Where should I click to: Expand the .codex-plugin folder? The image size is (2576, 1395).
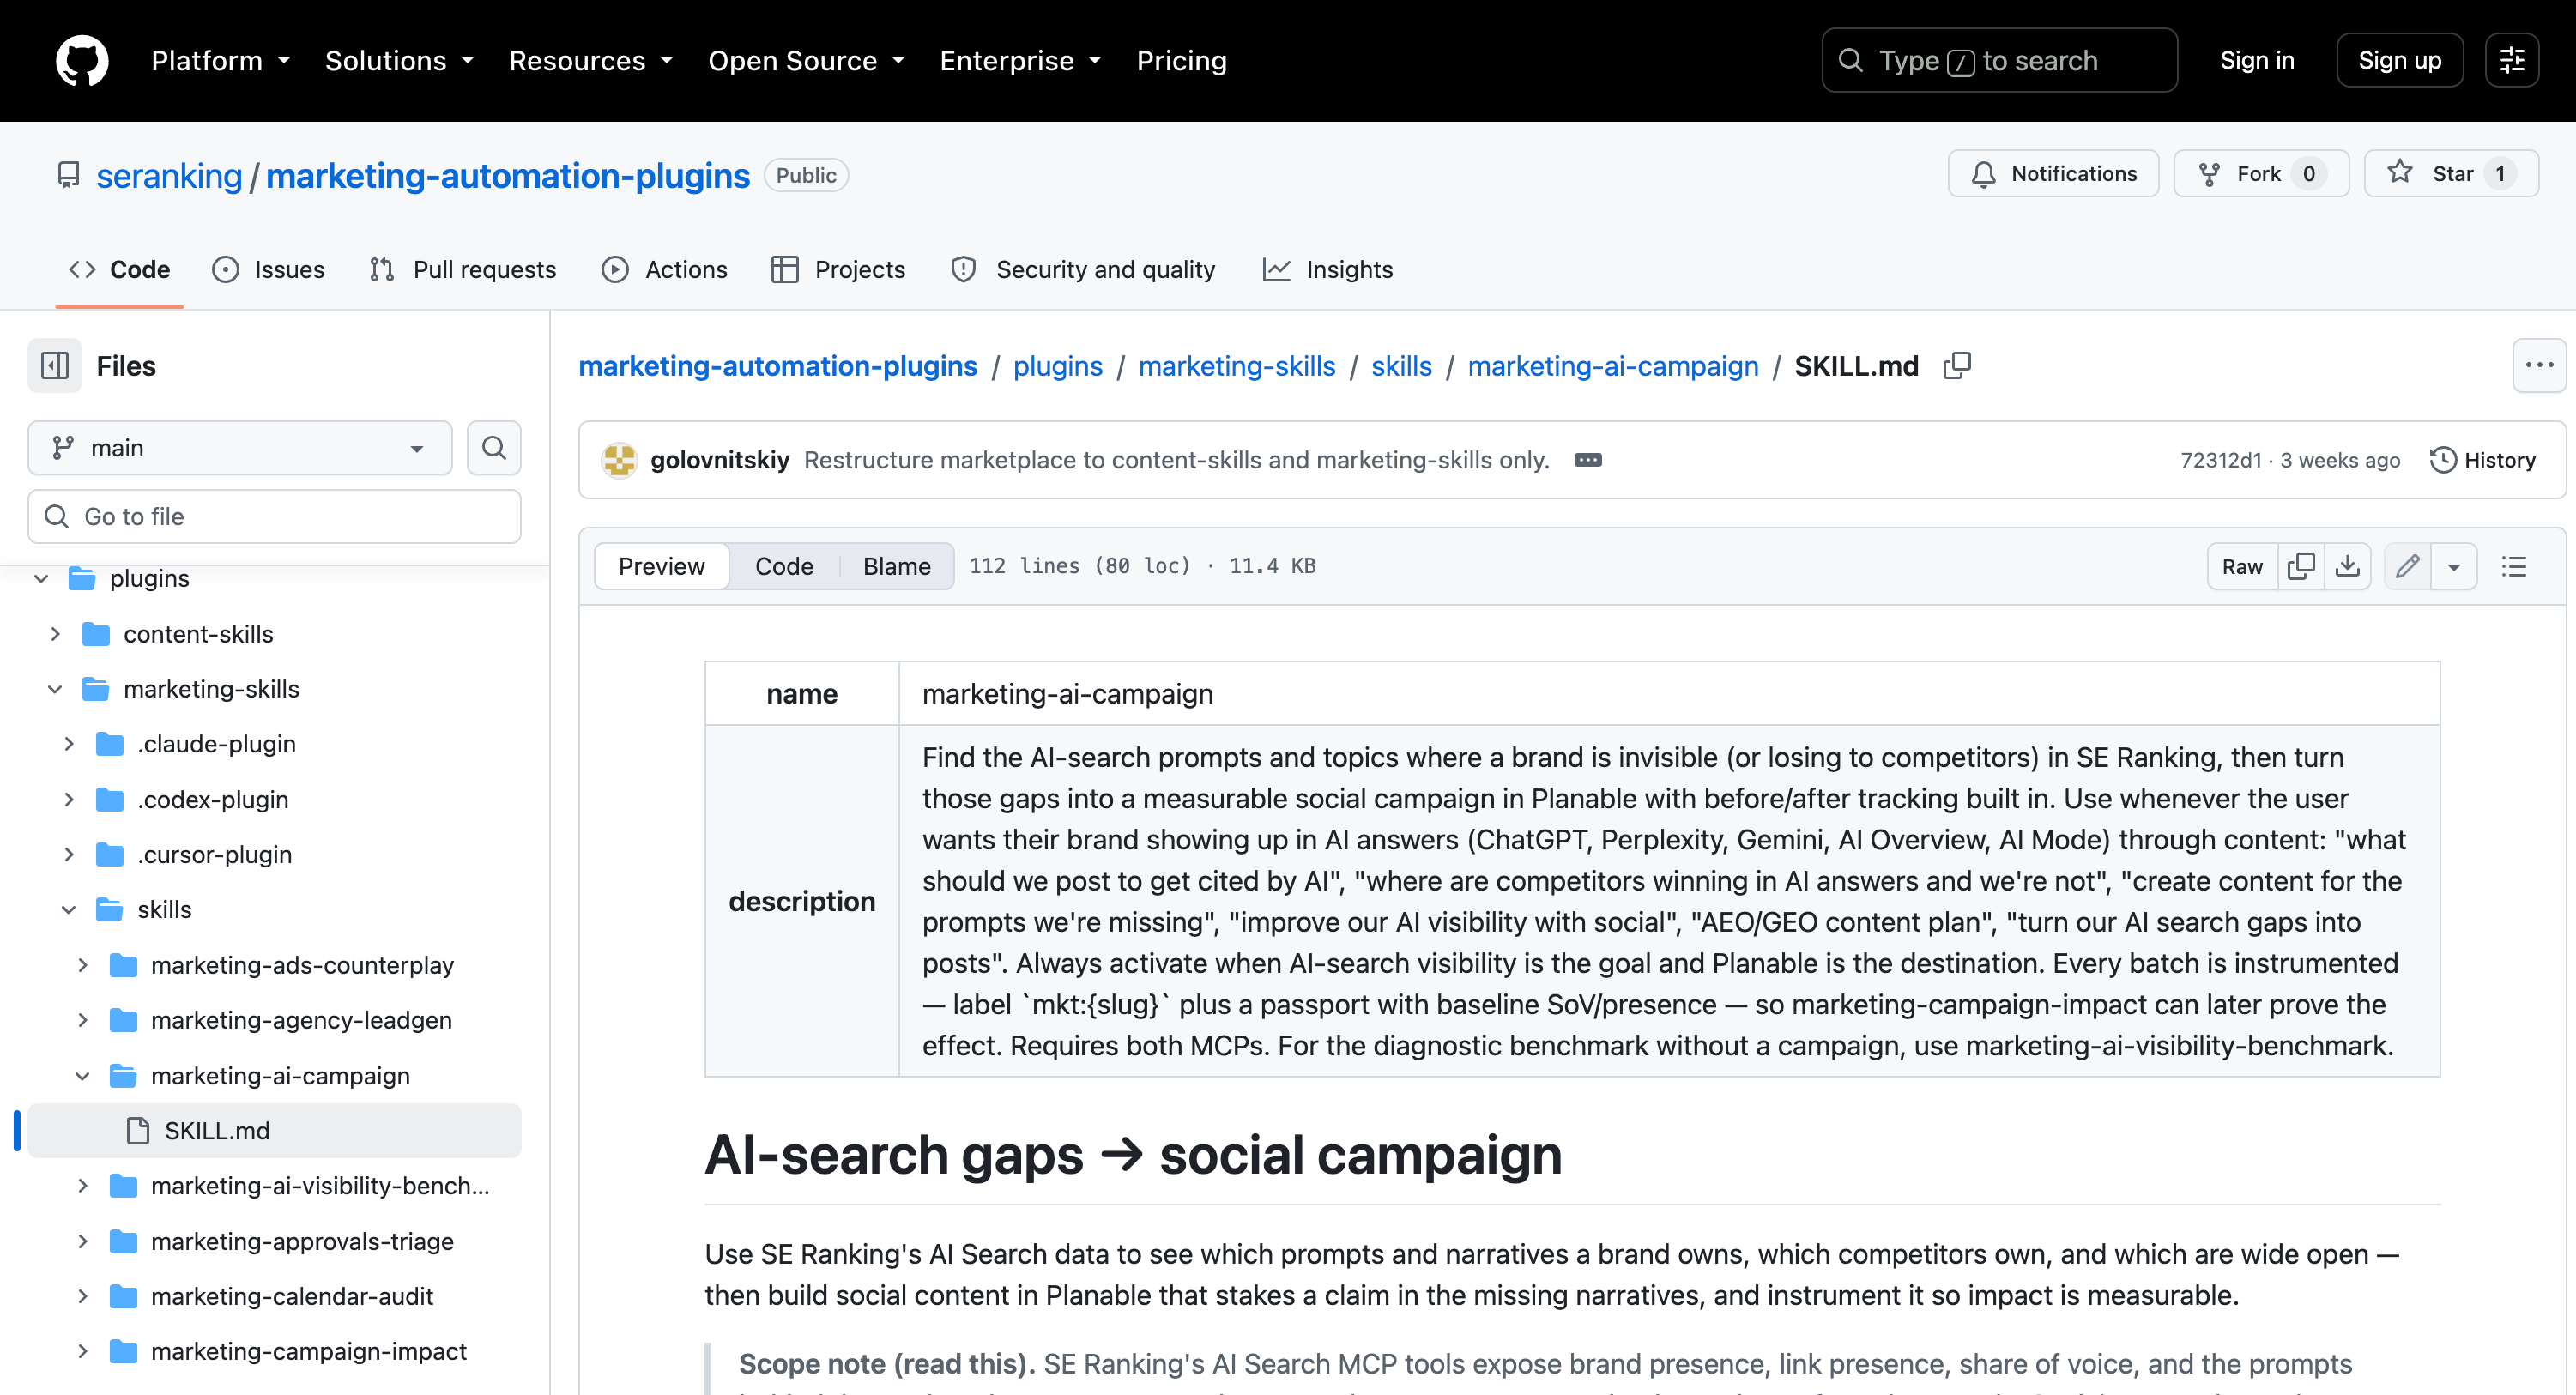pos(69,799)
